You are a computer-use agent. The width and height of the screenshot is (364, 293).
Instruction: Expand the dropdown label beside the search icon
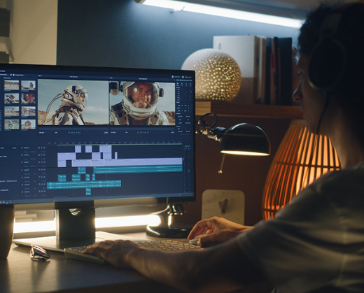pyautogui.click(x=20, y=75)
